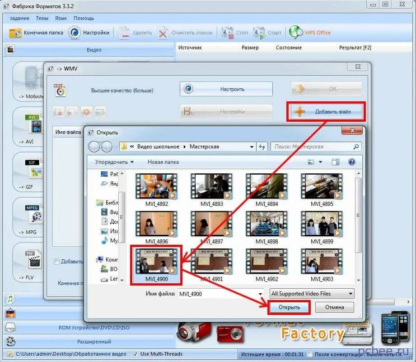This screenshot has height=362, width=416.
Task: Click the Очистить список toolbar icon
Action: coord(163,33)
